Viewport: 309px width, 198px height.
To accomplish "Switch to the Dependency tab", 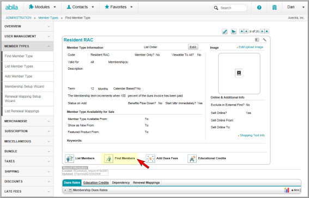I will pyautogui.click(x=120, y=183).
